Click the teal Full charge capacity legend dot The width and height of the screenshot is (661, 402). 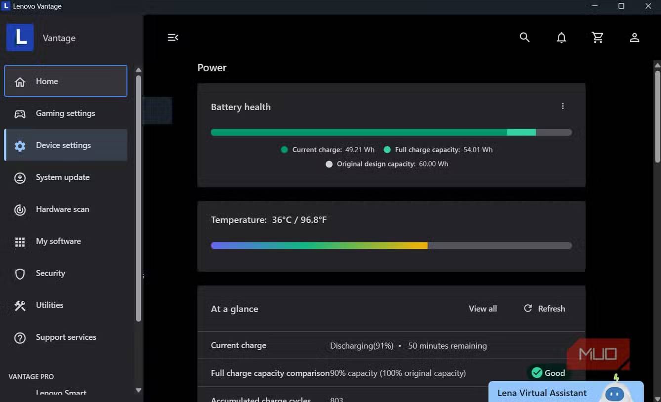pyautogui.click(x=387, y=150)
